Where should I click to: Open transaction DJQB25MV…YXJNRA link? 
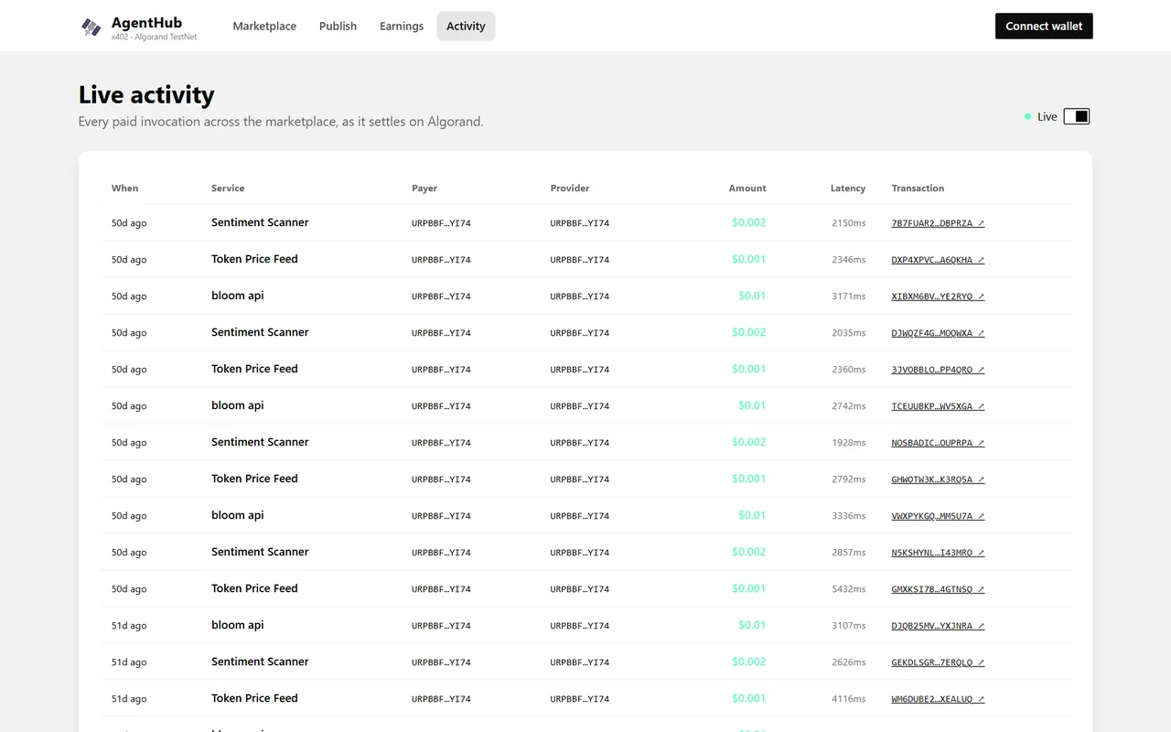[x=938, y=626]
